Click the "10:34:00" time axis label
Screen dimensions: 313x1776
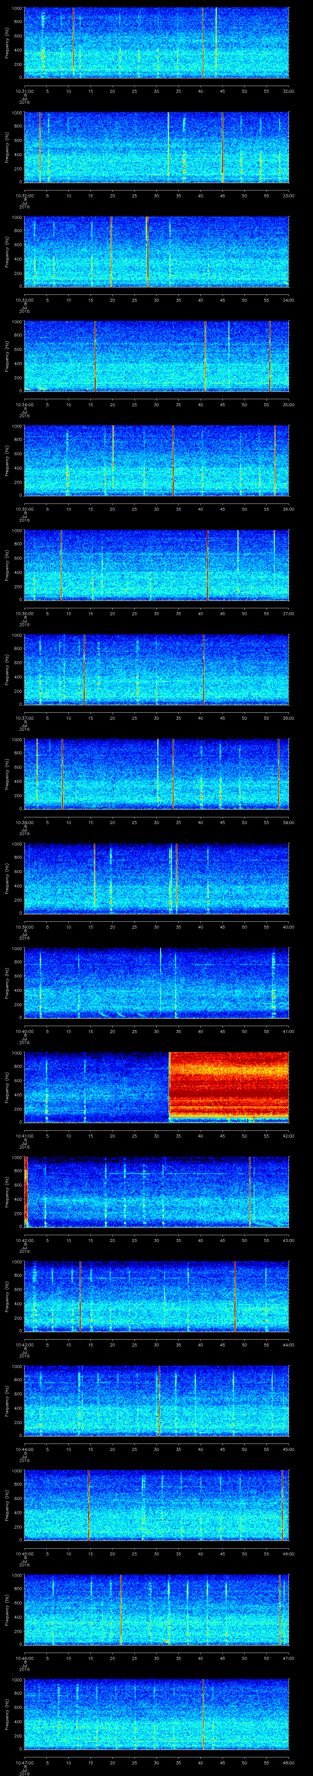[24, 404]
